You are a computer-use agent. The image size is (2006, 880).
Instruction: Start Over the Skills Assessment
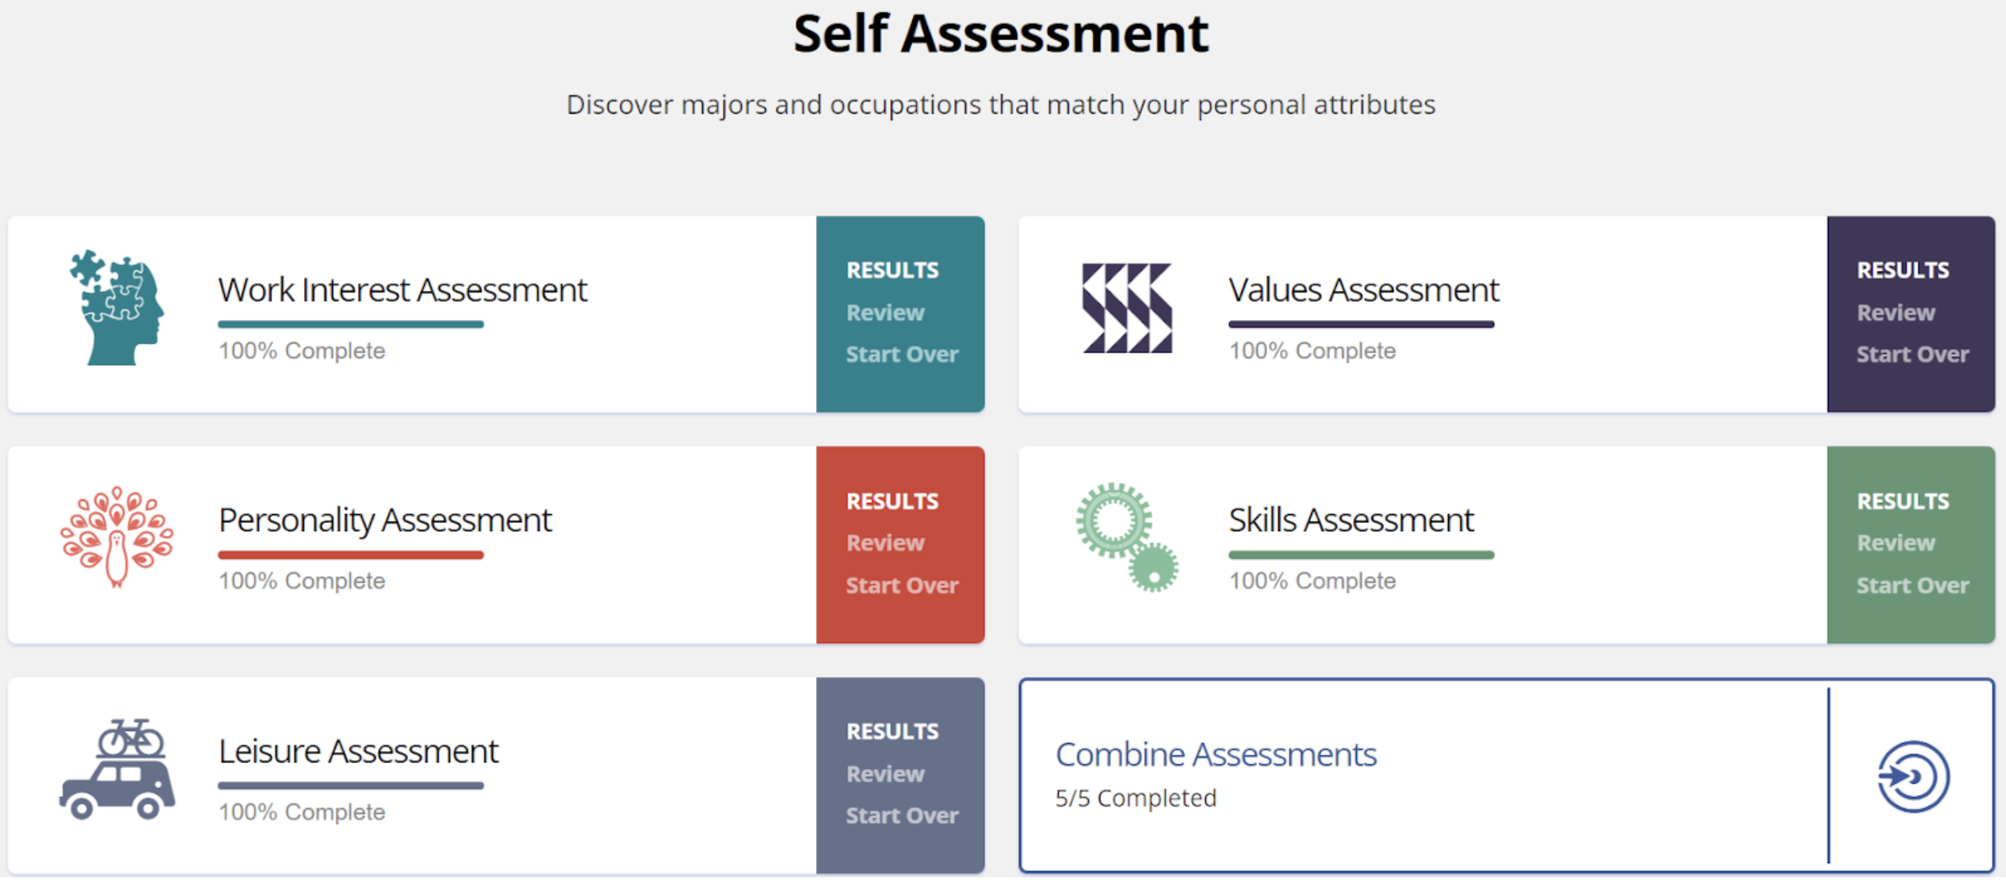[1912, 586]
